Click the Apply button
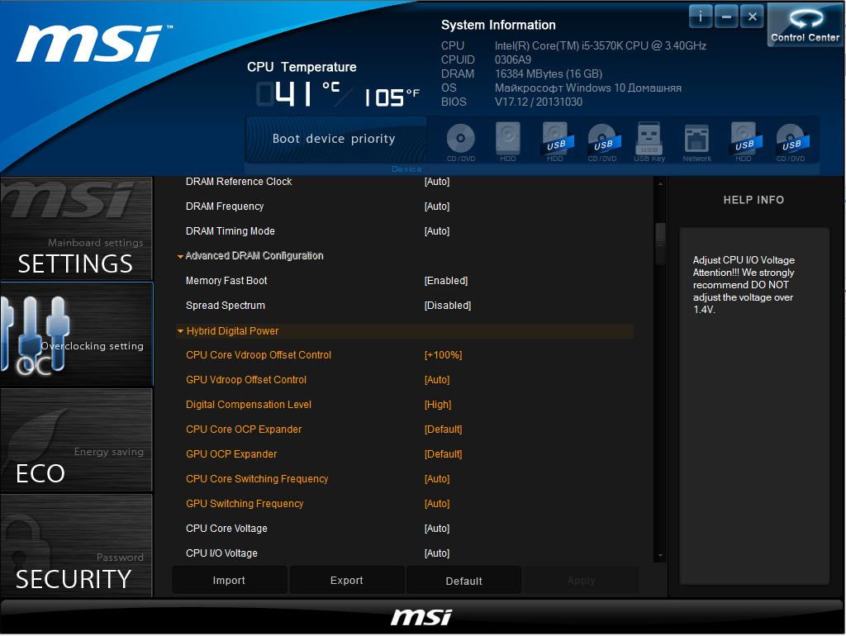This screenshot has height=636, width=846. pyautogui.click(x=581, y=581)
